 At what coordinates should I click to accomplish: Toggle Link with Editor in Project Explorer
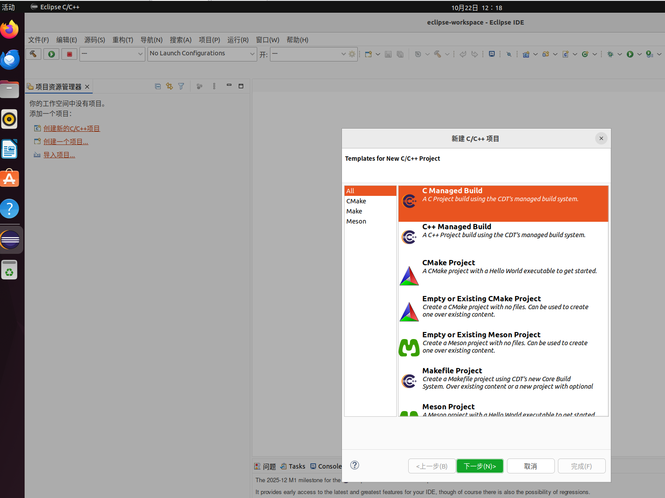[x=169, y=86]
